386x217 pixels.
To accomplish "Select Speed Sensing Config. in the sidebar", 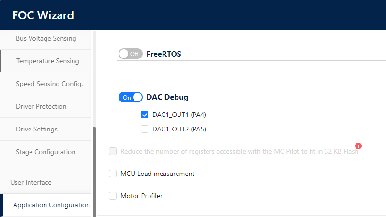I will (49, 84).
